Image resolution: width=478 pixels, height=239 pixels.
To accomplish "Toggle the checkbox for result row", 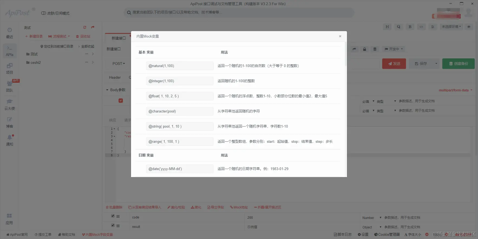I will pos(113,225).
